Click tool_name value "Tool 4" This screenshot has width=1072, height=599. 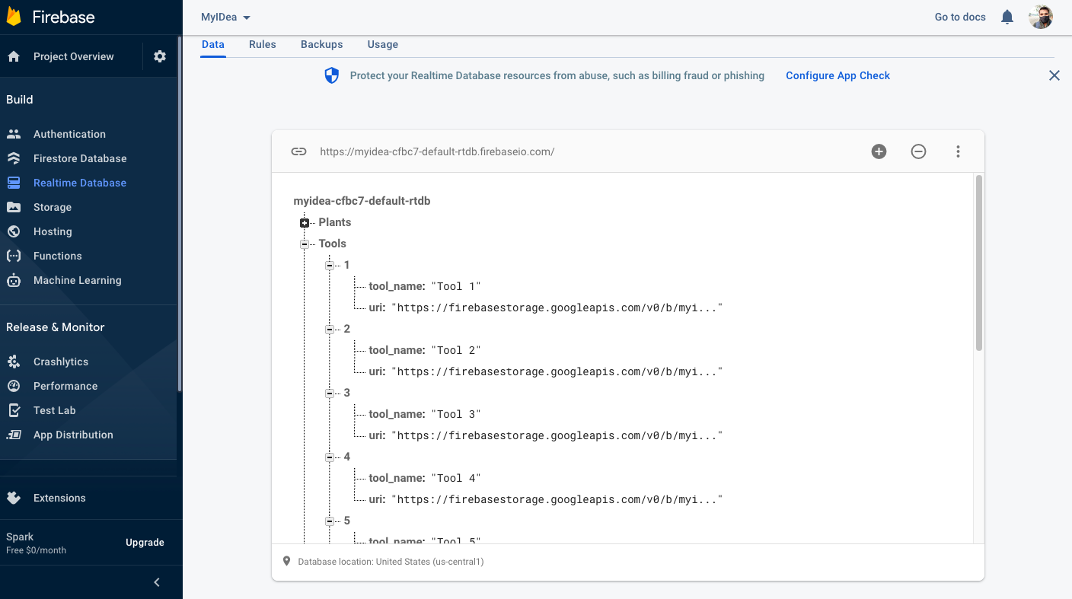click(x=457, y=478)
